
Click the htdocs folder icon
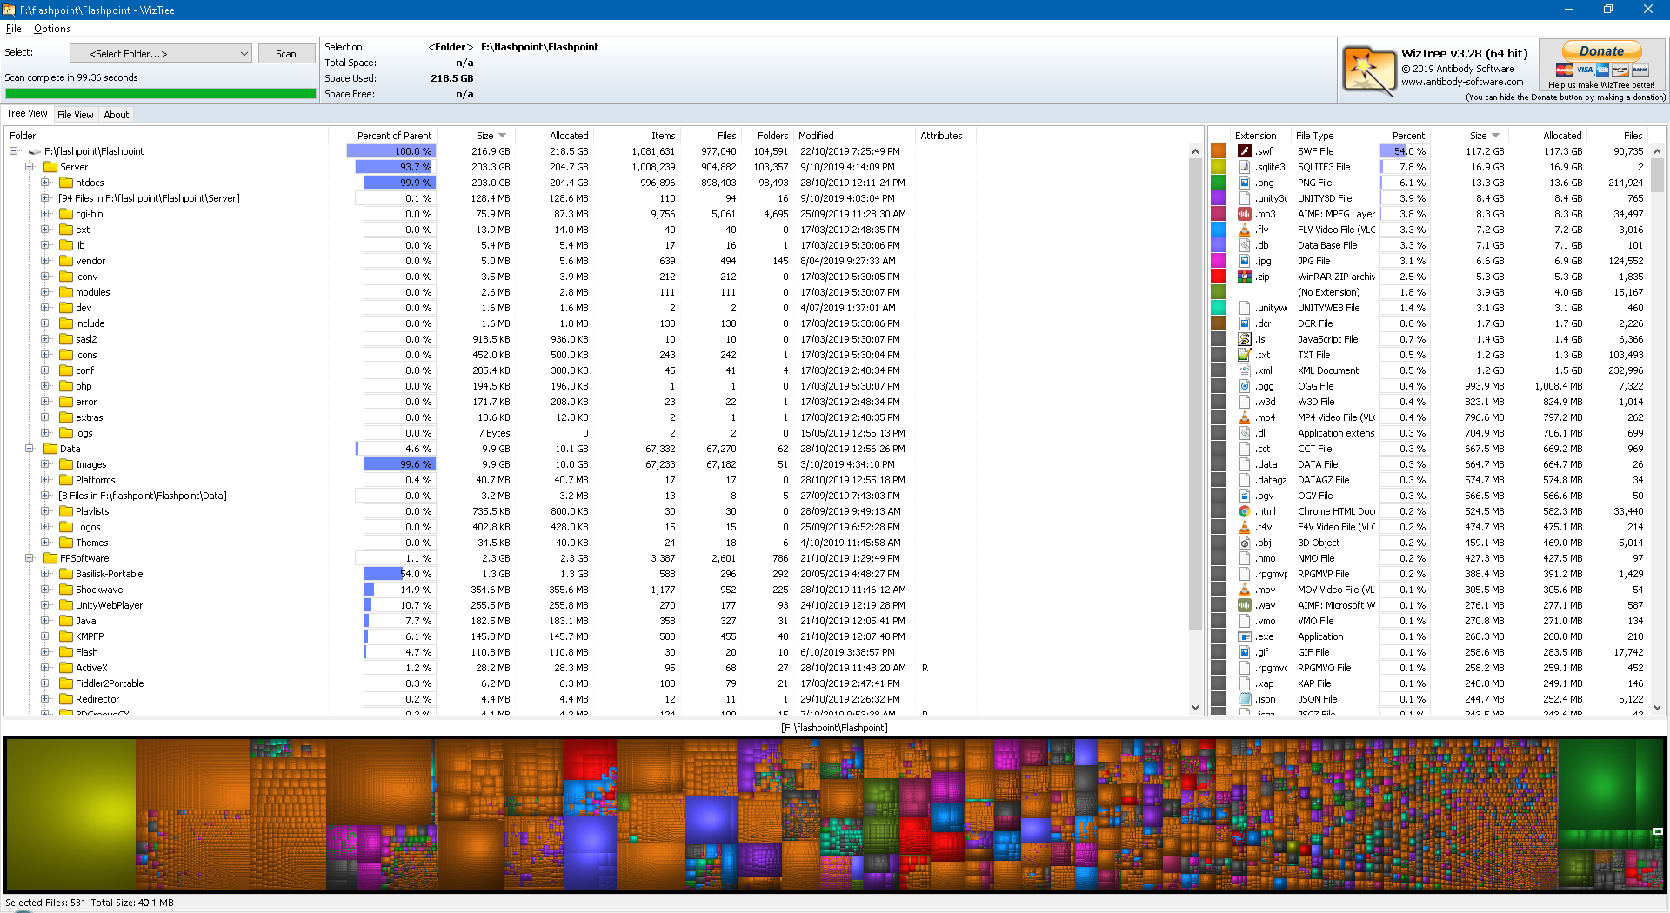pyautogui.click(x=66, y=183)
